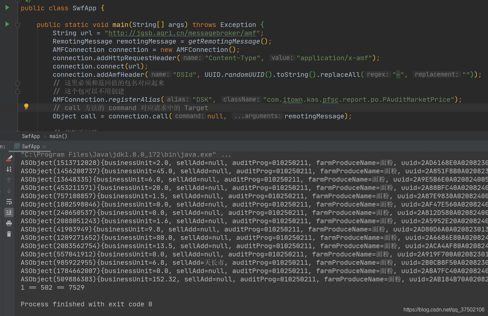Click console line ASObject(13648335)
This screenshot has width=488, height=316.
[x=254, y=179]
